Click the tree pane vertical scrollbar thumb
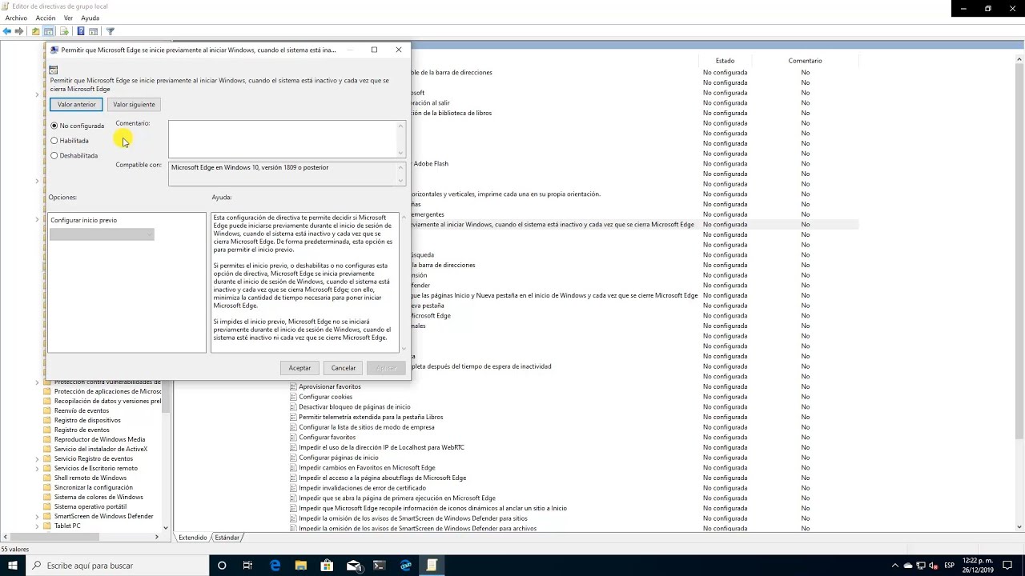Screen dimensions: 1025x576 coord(166,397)
